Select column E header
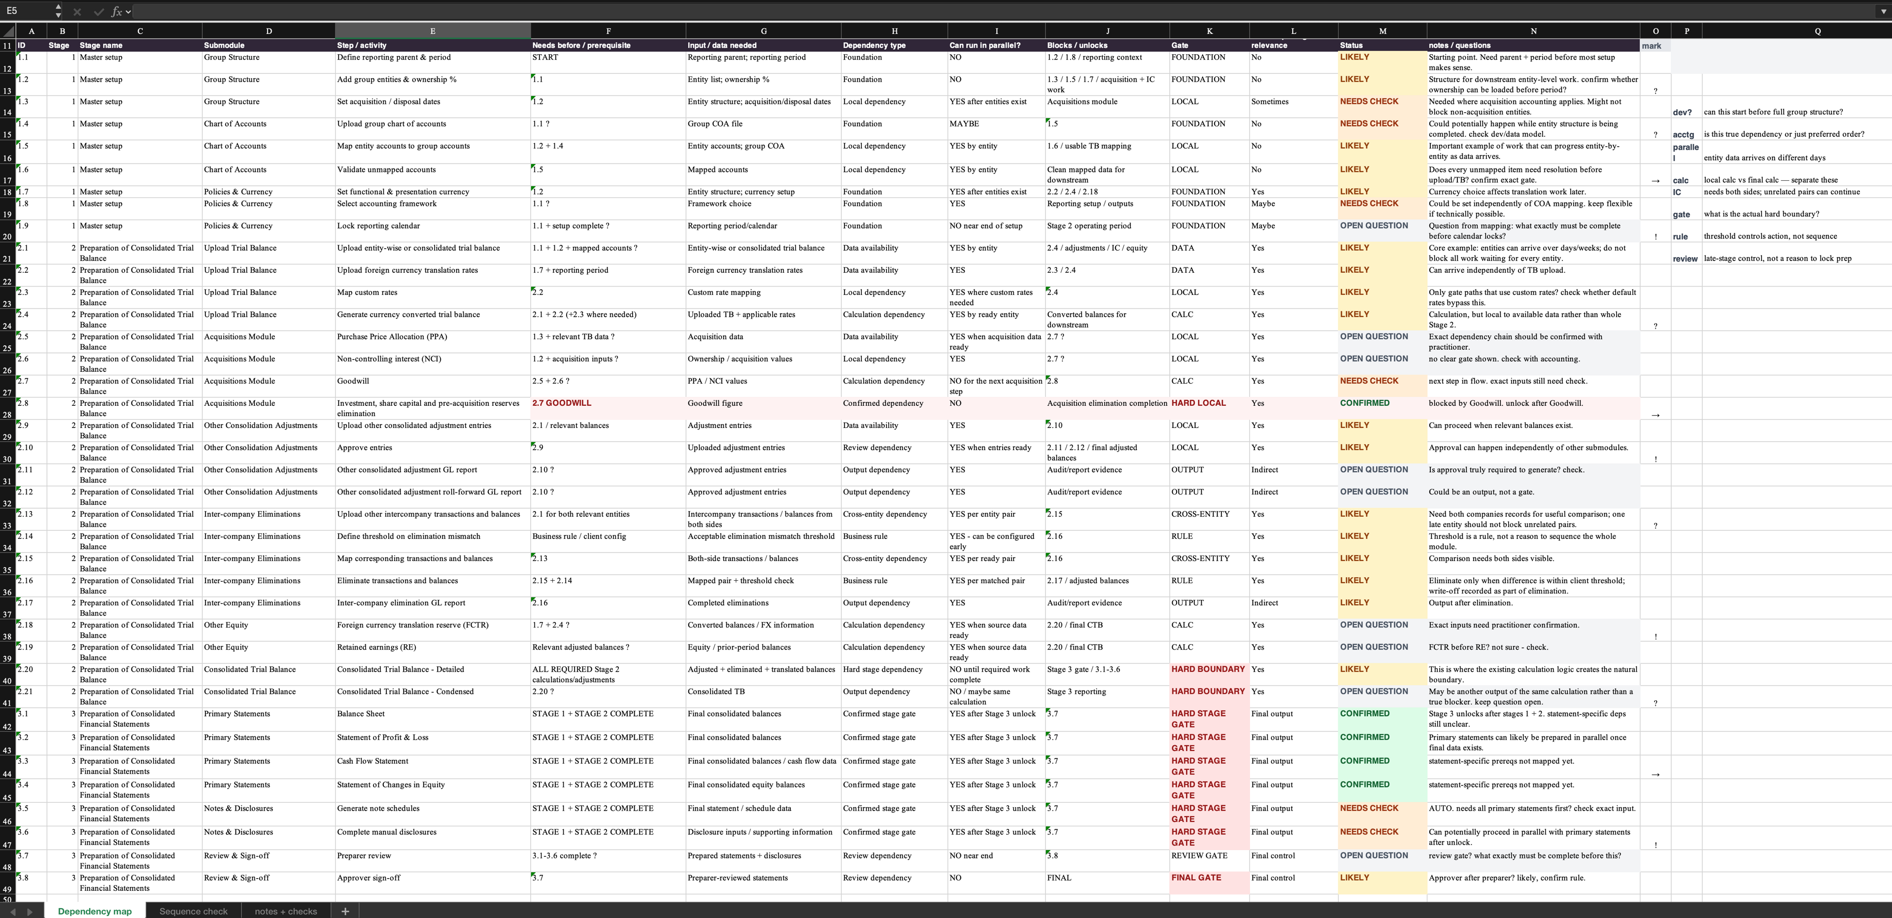This screenshot has width=1892, height=918. coord(433,32)
